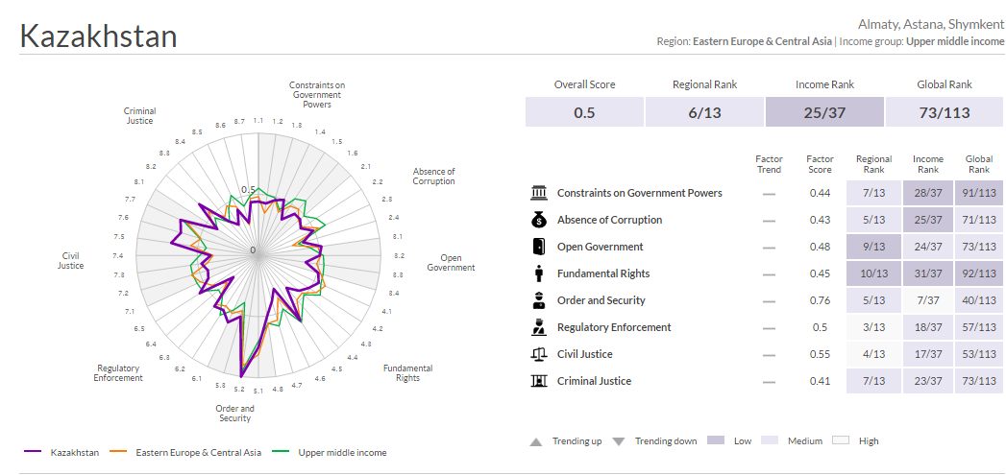Click the Fundamental Rights radar chart label
The width and height of the screenshot is (1006, 475).
[x=408, y=373]
